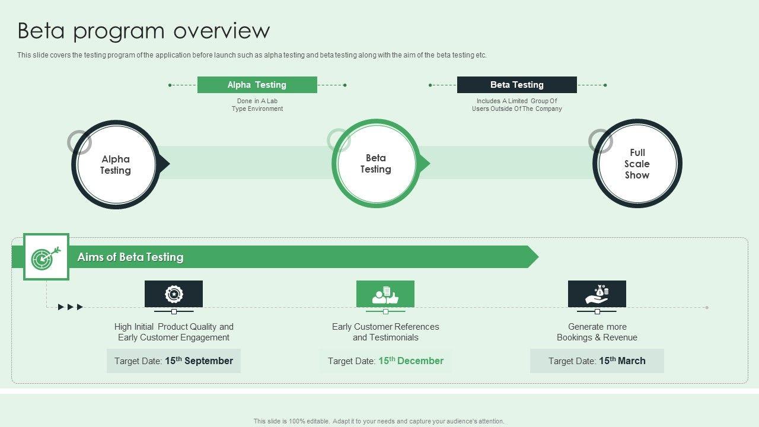The height and width of the screenshot is (427, 759).
Task: Click the dark Beta Testing label box
Action: click(x=517, y=85)
